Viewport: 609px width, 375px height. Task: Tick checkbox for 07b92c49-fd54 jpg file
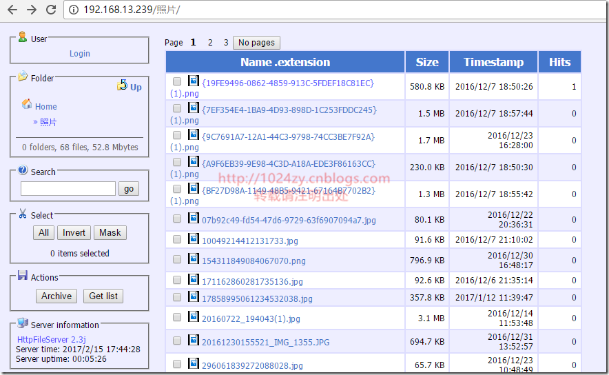coord(177,219)
